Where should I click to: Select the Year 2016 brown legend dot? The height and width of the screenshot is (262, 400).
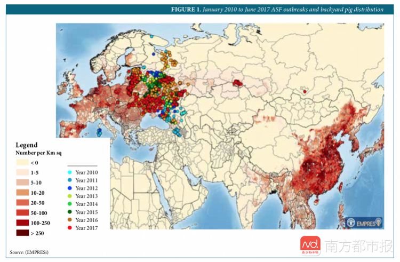tap(70, 220)
